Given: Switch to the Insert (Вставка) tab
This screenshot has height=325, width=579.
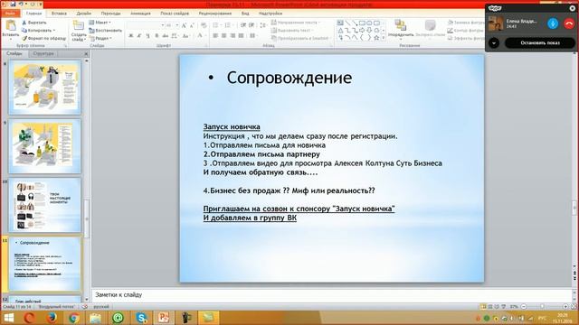Looking at the screenshot, I should pyautogui.click(x=59, y=14).
